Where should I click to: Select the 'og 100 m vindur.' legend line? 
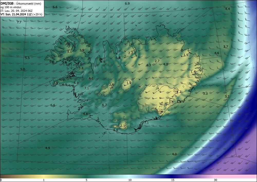click(11, 7)
